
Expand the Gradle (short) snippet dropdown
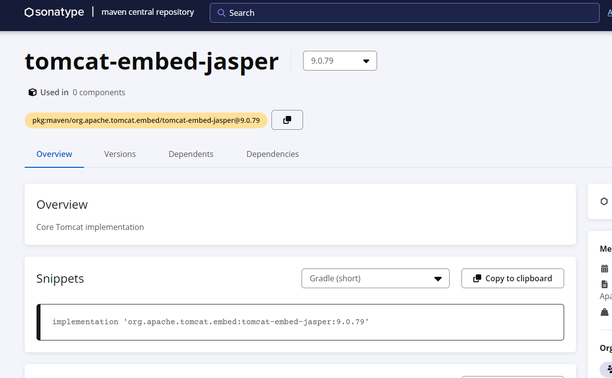(376, 278)
